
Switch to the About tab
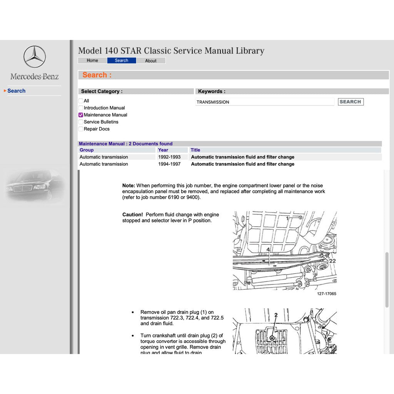point(151,60)
